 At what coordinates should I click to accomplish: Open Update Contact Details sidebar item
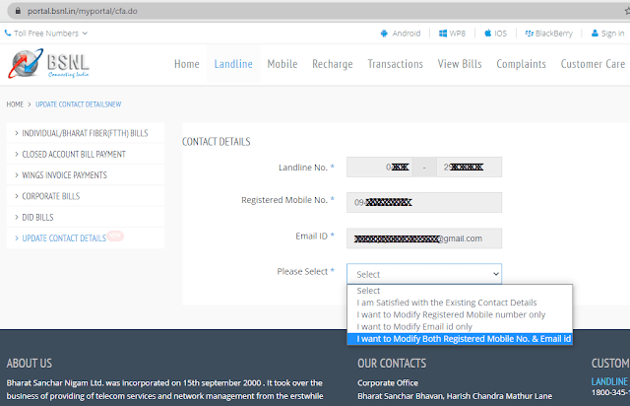86,238
